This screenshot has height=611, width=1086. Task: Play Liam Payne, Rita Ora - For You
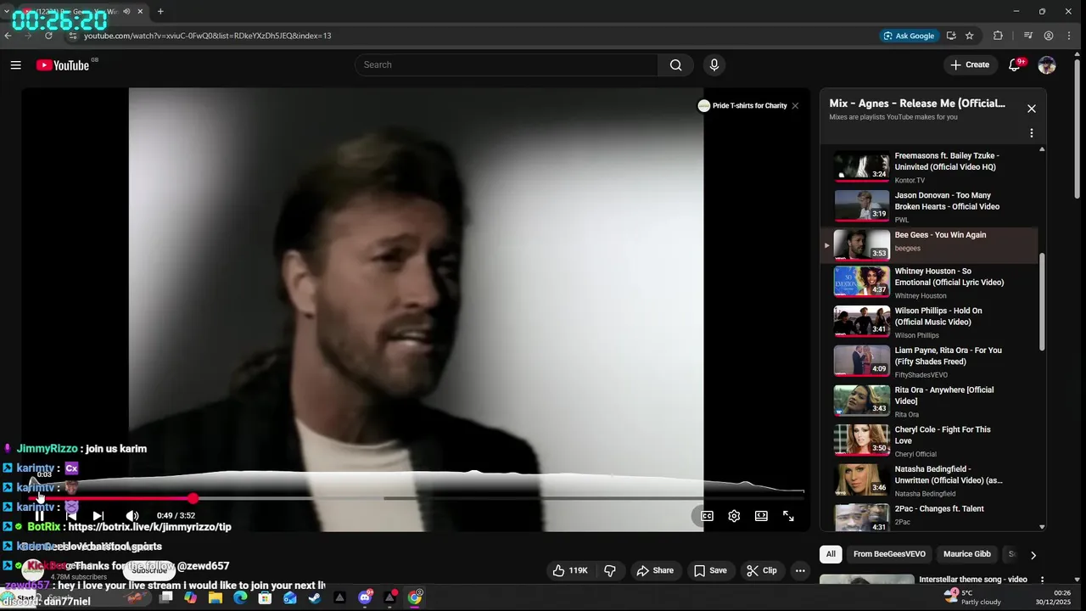930,362
